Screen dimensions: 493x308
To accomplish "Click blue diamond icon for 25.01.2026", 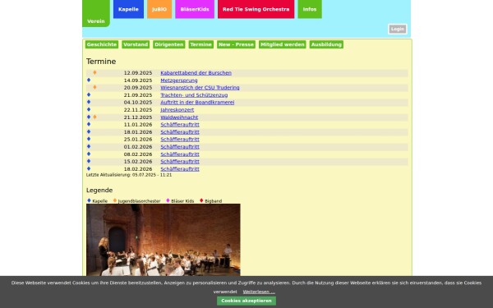I will pyautogui.click(x=89, y=139).
